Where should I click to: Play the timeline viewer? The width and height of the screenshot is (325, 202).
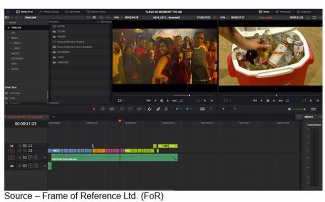274,101
